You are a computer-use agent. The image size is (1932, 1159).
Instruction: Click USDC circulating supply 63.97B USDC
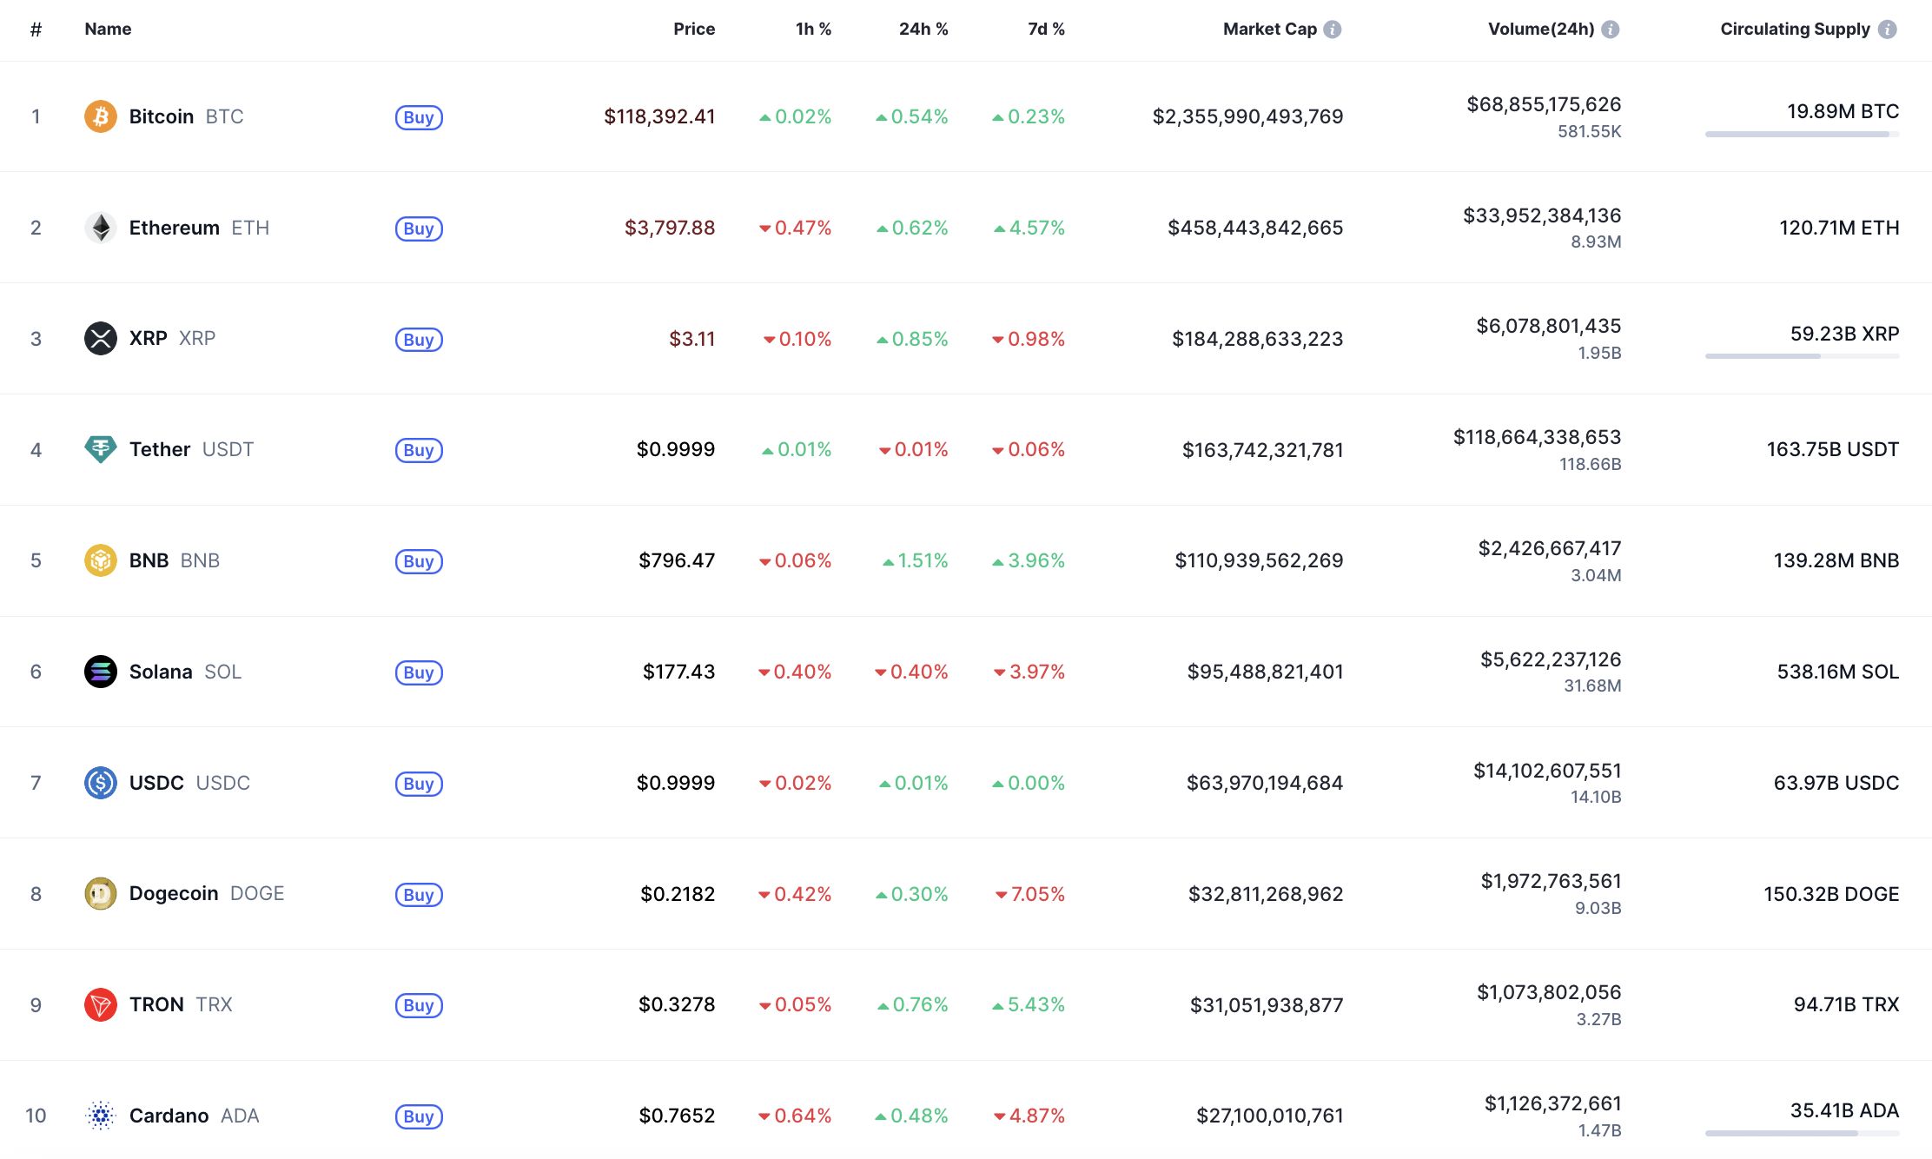point(1836,783)
